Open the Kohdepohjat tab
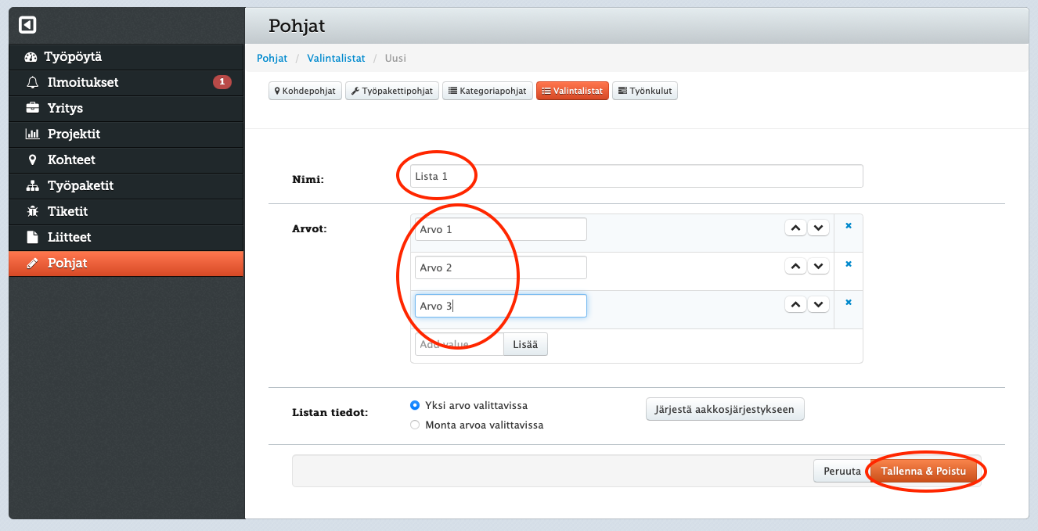Screen dimensions: 1038x531 305,91
